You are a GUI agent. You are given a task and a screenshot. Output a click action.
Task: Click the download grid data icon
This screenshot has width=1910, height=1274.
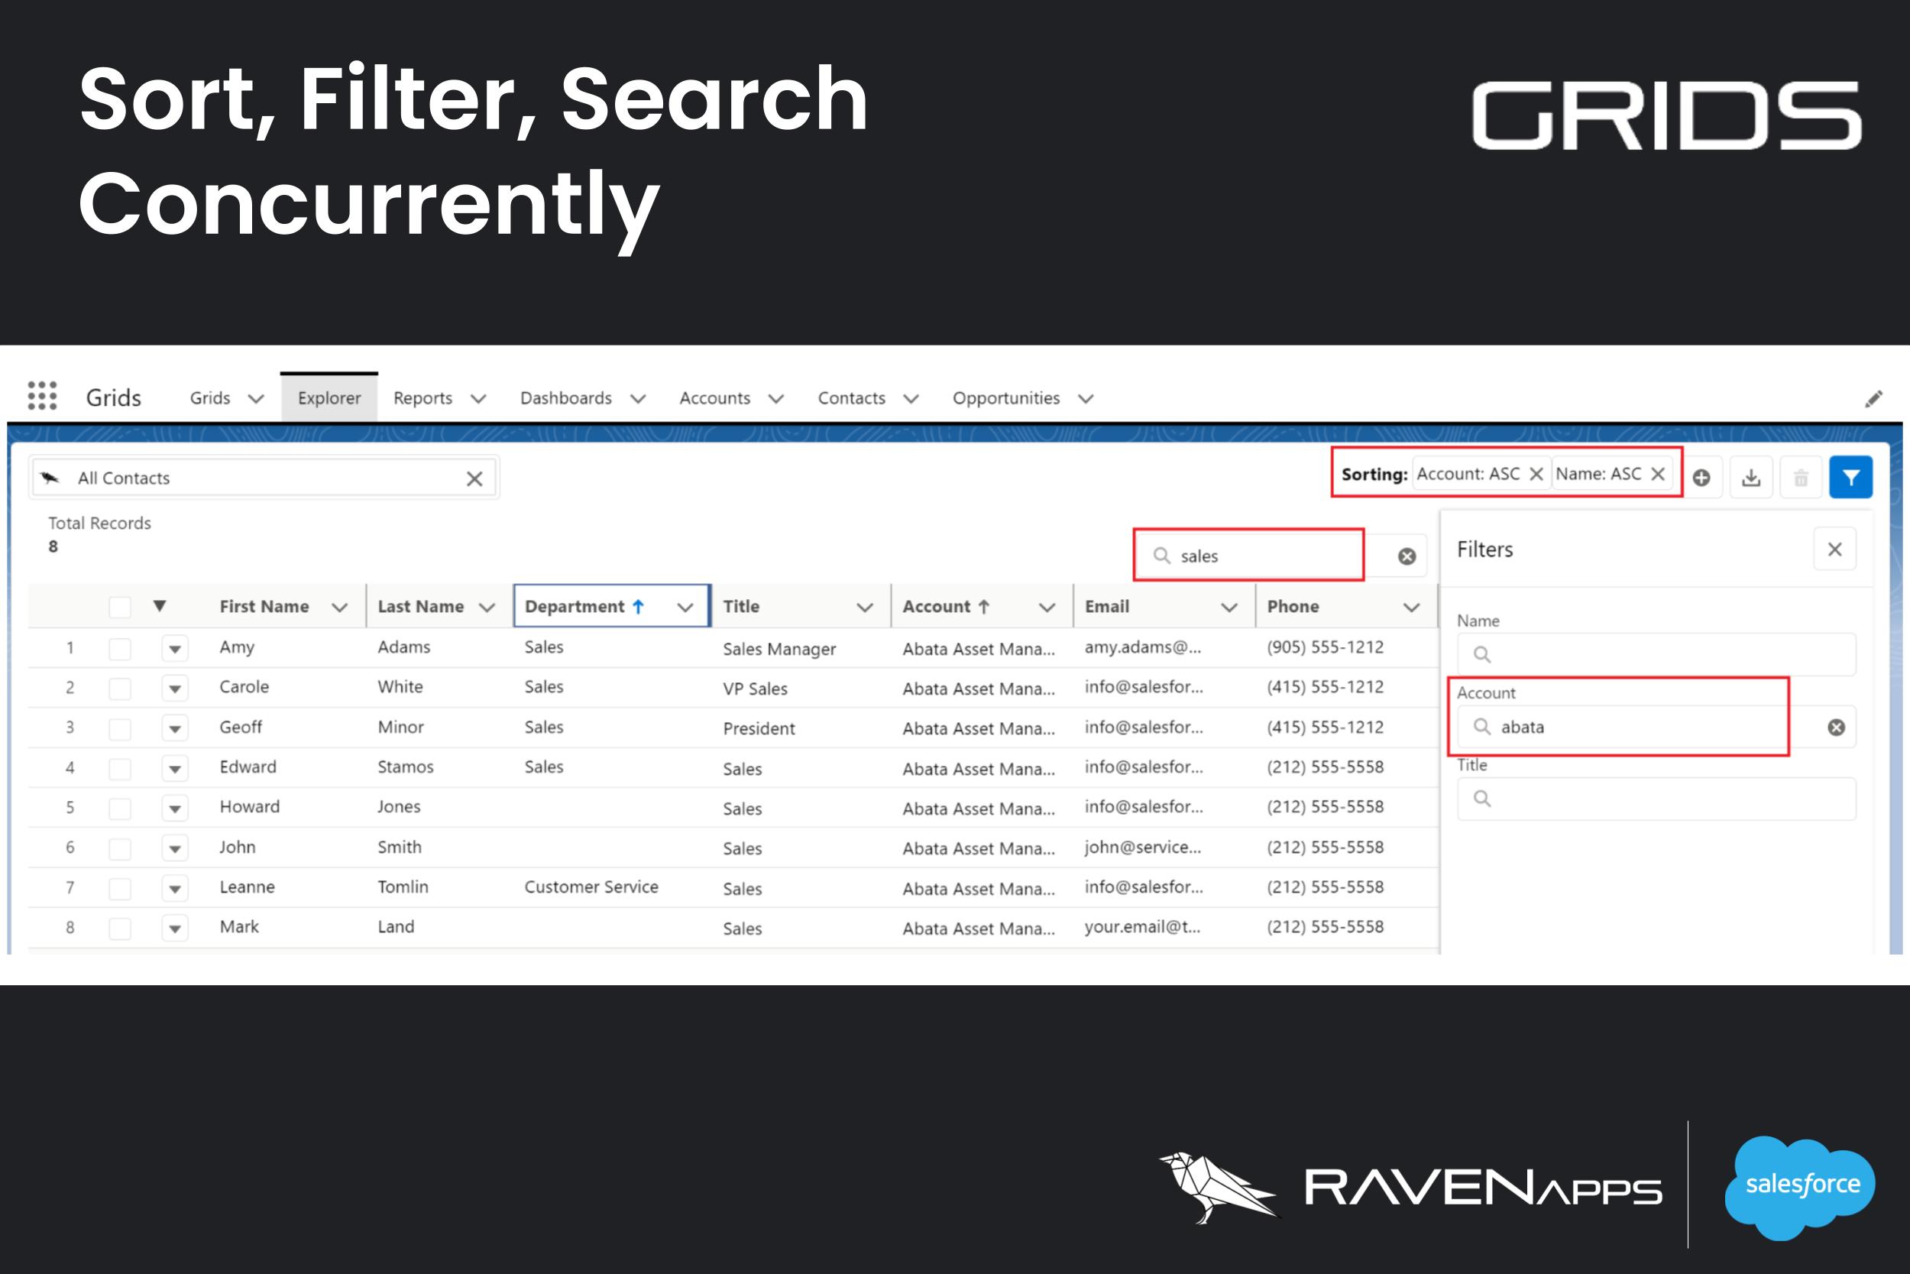pos(1752,478)
